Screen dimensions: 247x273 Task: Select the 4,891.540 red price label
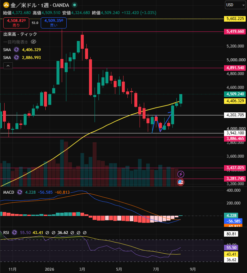235,68
